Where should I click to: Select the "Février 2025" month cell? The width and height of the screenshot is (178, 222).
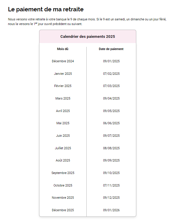coord(63,86)
